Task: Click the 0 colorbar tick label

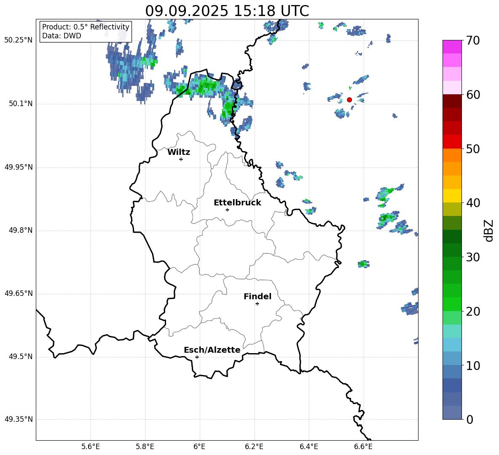Action: tap(469, 419)
